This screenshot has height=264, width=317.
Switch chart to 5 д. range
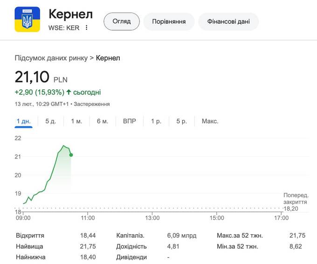51,121
